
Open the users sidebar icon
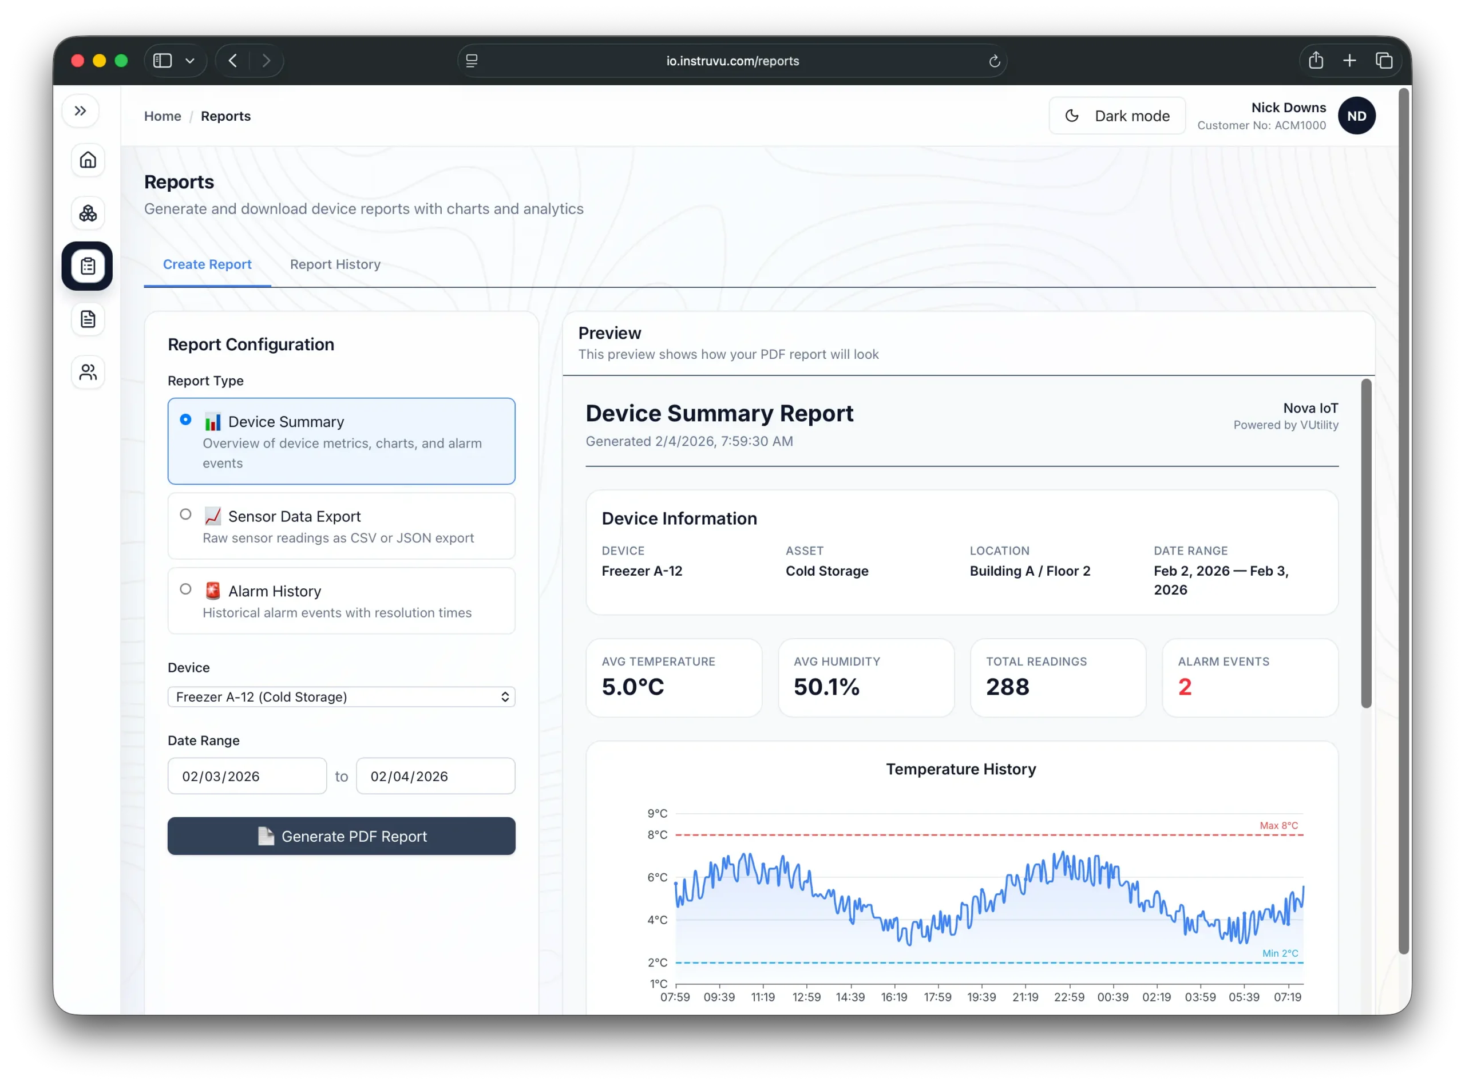coord(88,373)
